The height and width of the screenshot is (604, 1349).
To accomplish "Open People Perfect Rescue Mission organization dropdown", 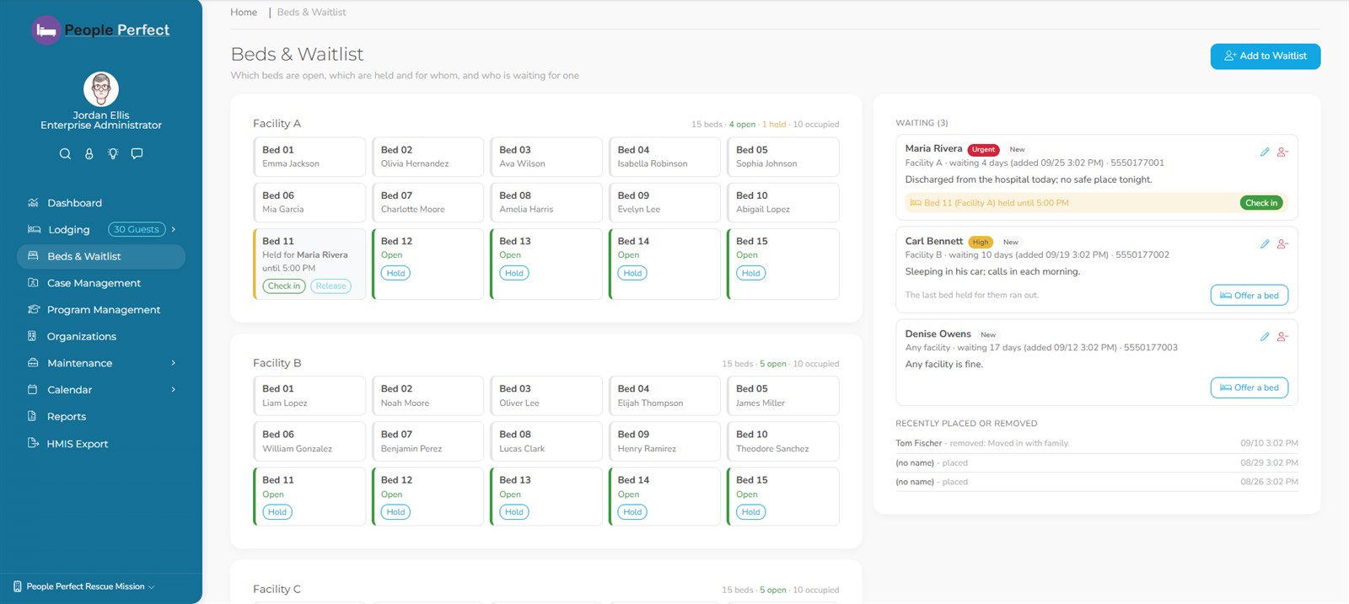I will [x=84, y=586].
